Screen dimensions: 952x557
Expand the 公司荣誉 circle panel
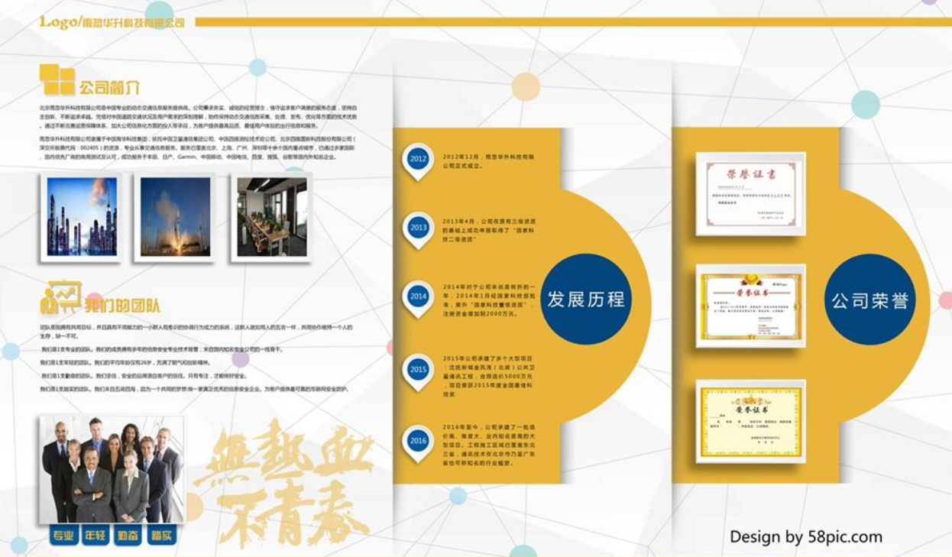[869, 298]
